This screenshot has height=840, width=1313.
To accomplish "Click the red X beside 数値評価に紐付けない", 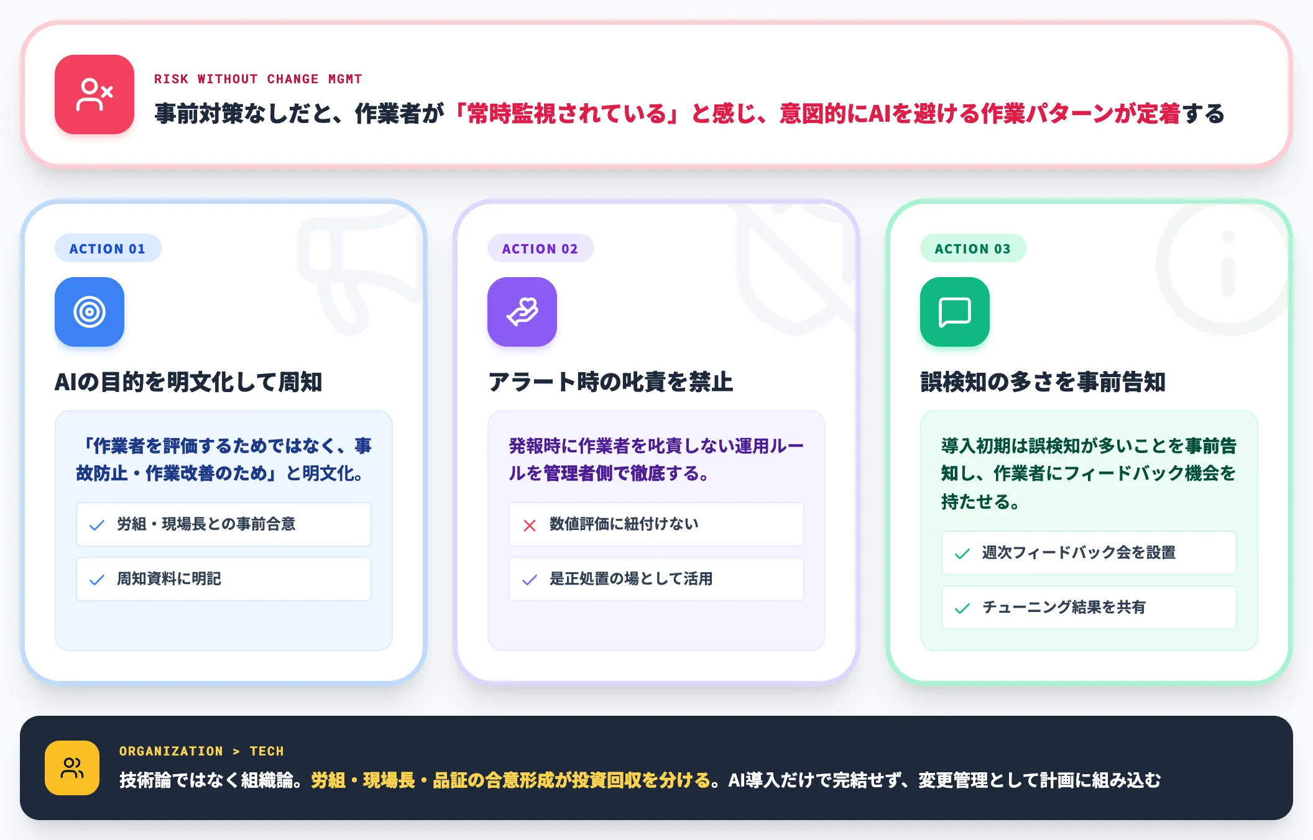I will click(x=530, y=525).
